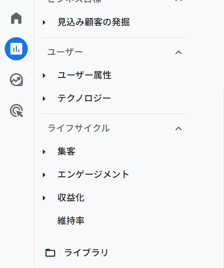Select the テクノロジー label
224x268 pixels.
click(84, 98)
